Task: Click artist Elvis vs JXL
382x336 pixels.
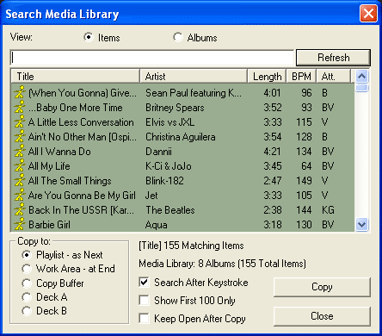Action: [169, 122]
